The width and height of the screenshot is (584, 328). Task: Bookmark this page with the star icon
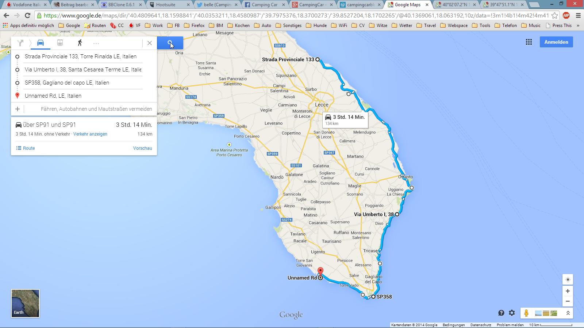coord(554,16)
